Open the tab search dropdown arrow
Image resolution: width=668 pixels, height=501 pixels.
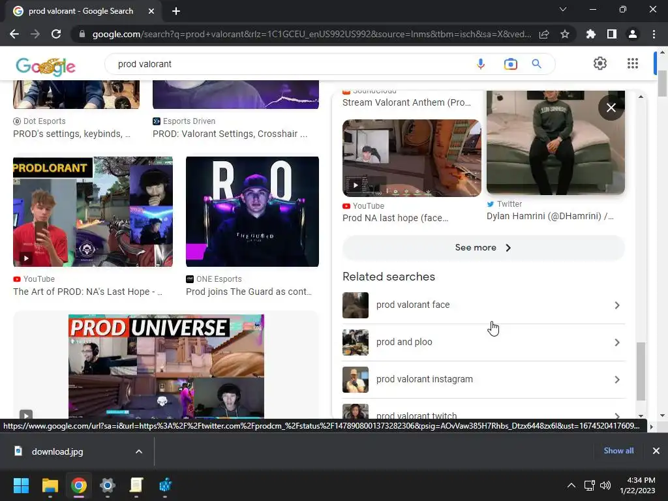pyautogui.click(x=563, y=9)
